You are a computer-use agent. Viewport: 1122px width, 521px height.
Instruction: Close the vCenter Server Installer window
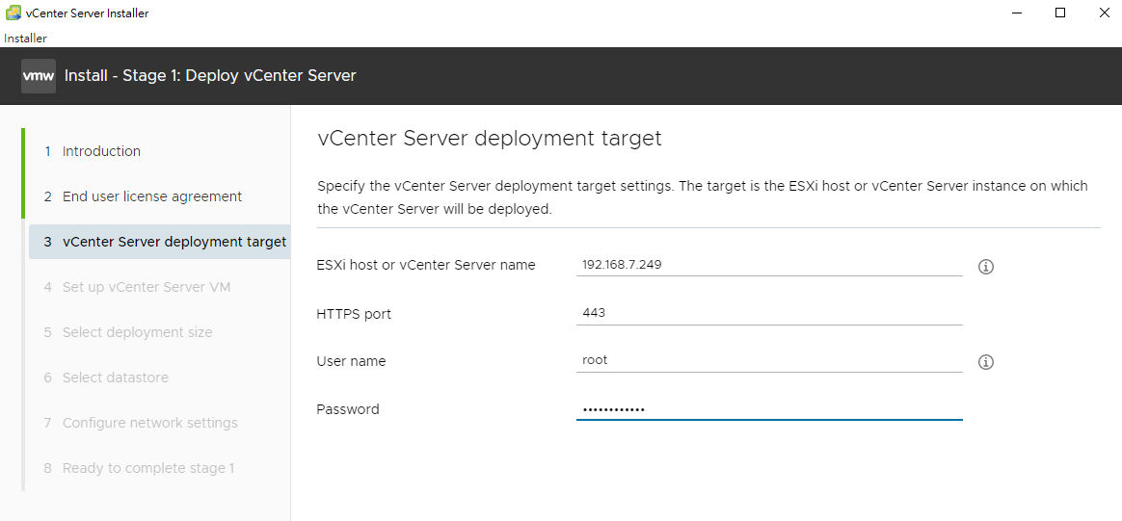tap(1104, 13)
